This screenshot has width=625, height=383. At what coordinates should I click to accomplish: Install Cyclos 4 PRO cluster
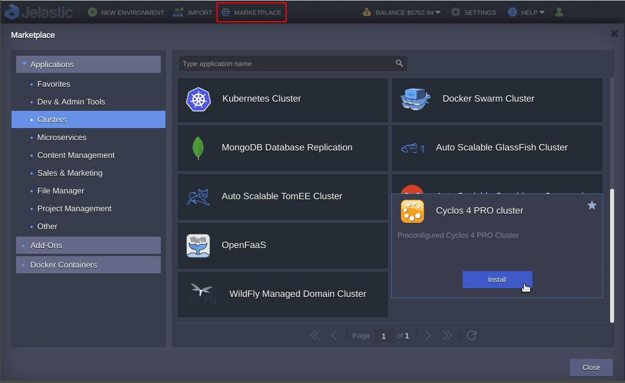497,280
